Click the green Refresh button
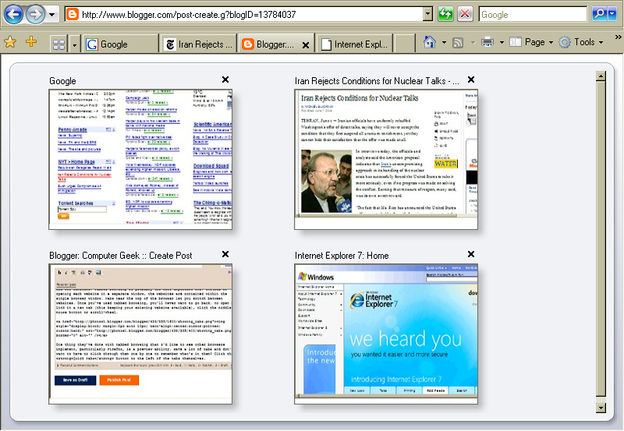624x431 pixels. pyautogui.click(x=445, y=14)
